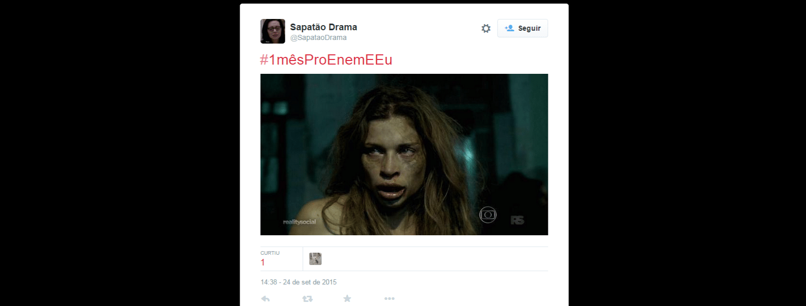Click the Globo logo watermark in the image
This screenshot has height=306, width=806.
(x=488, y=215)
